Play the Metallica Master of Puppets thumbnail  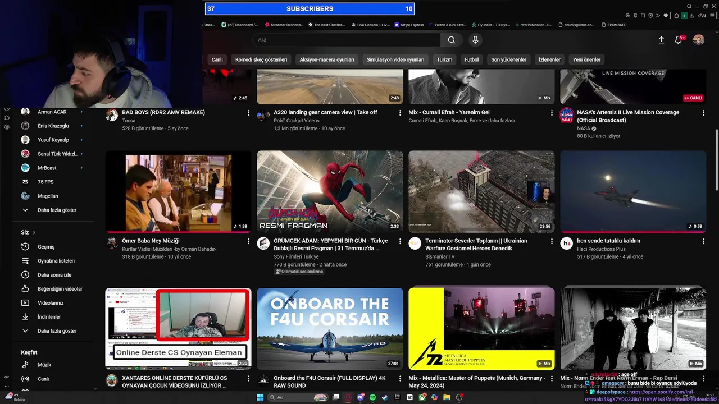481,329
